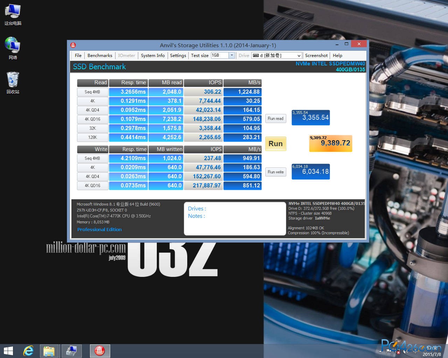This screenshot has width=448, height=358.
Task: Click the Write 4K QD16 test button
Action: pyautogui.click(x=92, y=186)
